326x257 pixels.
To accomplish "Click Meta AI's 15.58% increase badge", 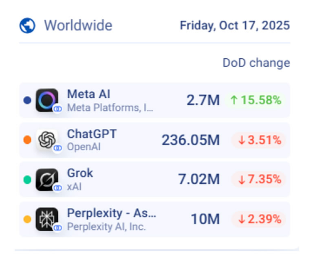I will pos(256,100).
